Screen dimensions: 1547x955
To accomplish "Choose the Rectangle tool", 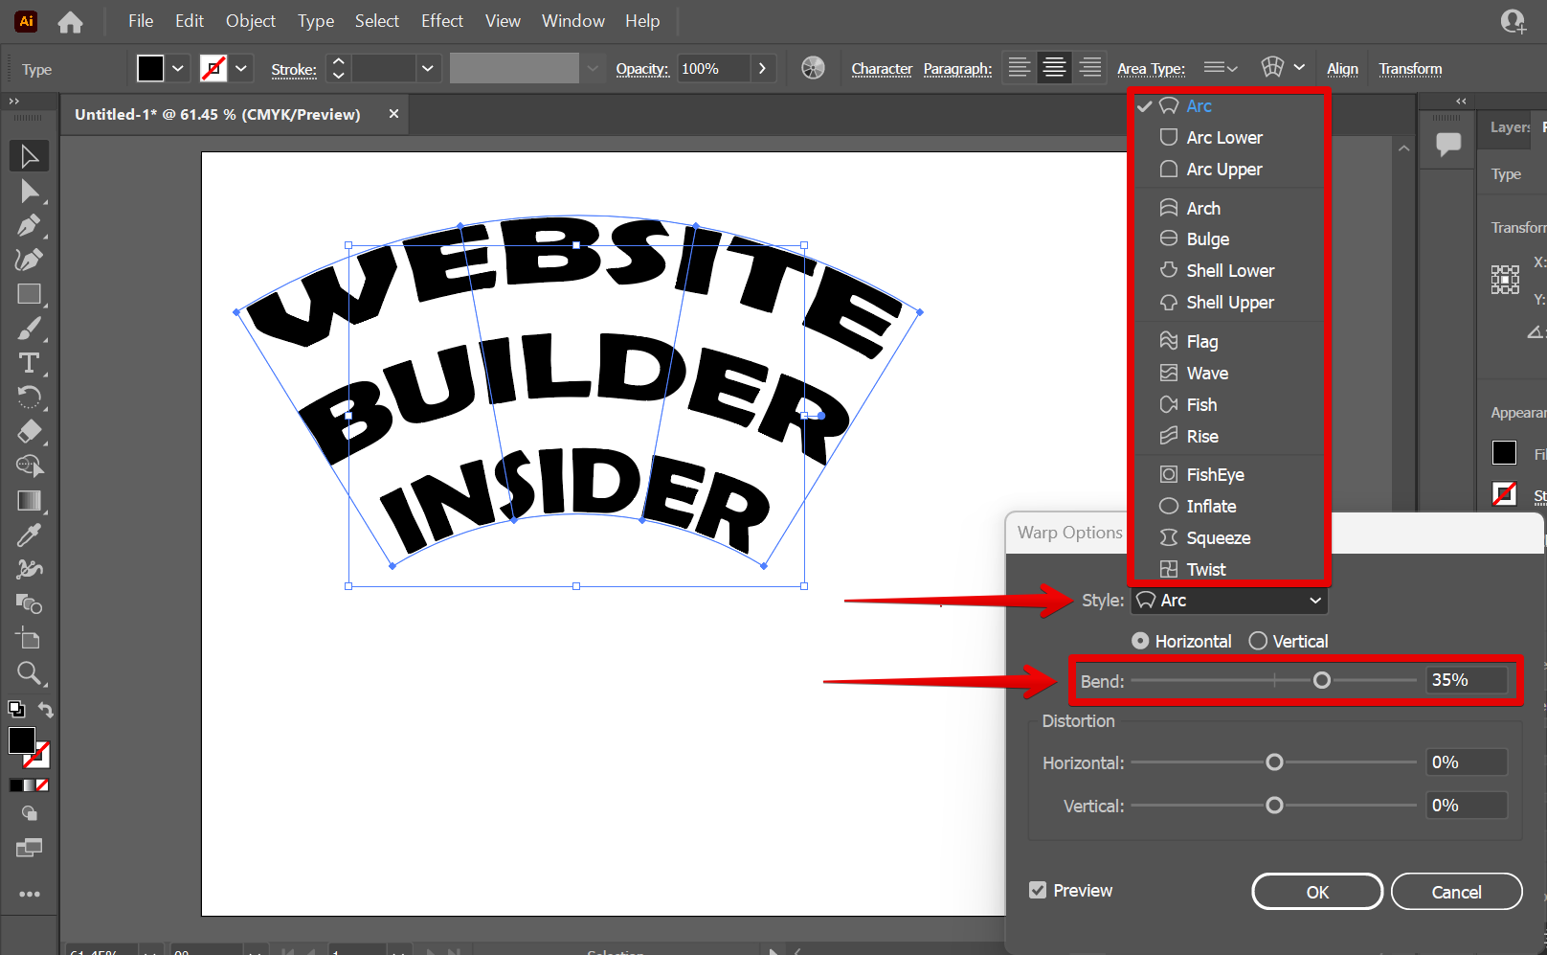I will [29, 294].
